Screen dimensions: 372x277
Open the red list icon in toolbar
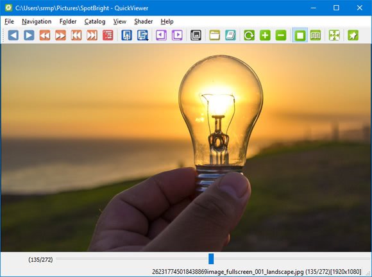[x=108, y=35]
